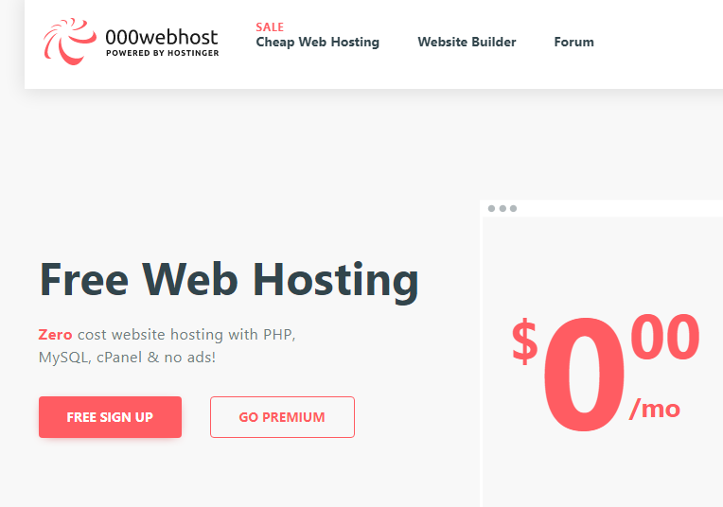Click the Free Web Hosting heading
Screen dimensions: 723x507
[x=229, y=280]
